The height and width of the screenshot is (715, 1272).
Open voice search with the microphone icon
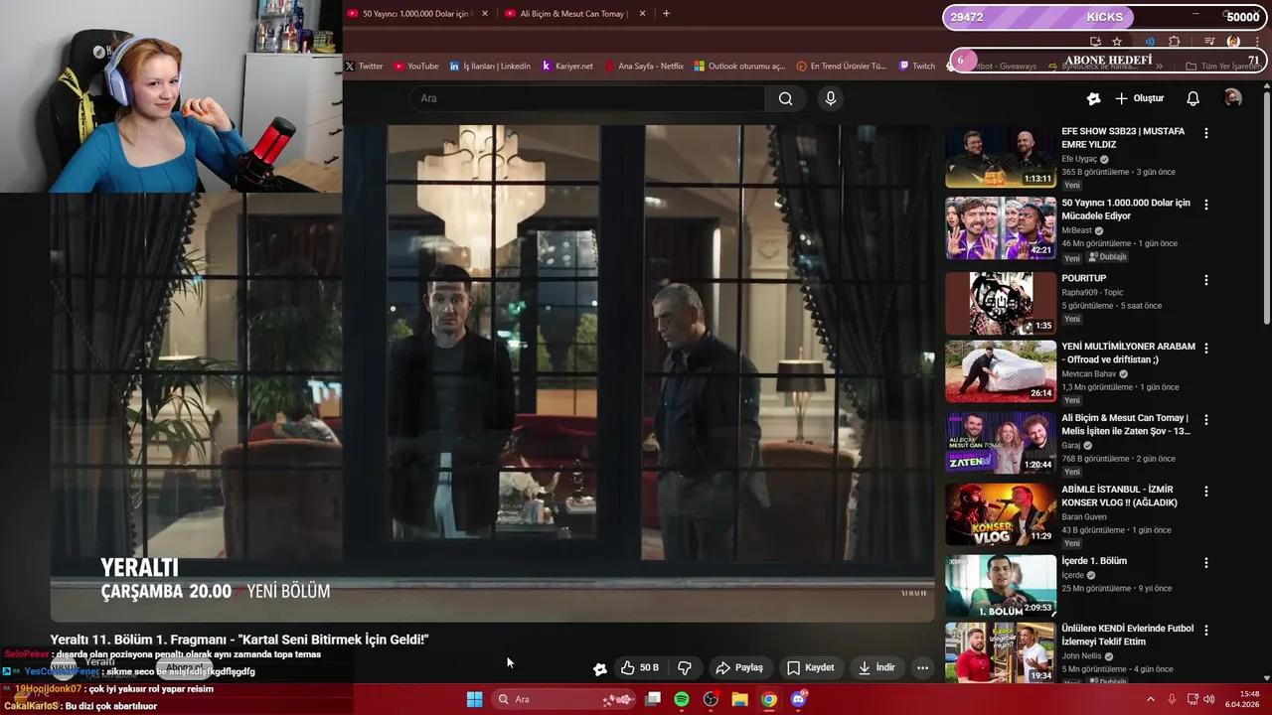(831, 98)
